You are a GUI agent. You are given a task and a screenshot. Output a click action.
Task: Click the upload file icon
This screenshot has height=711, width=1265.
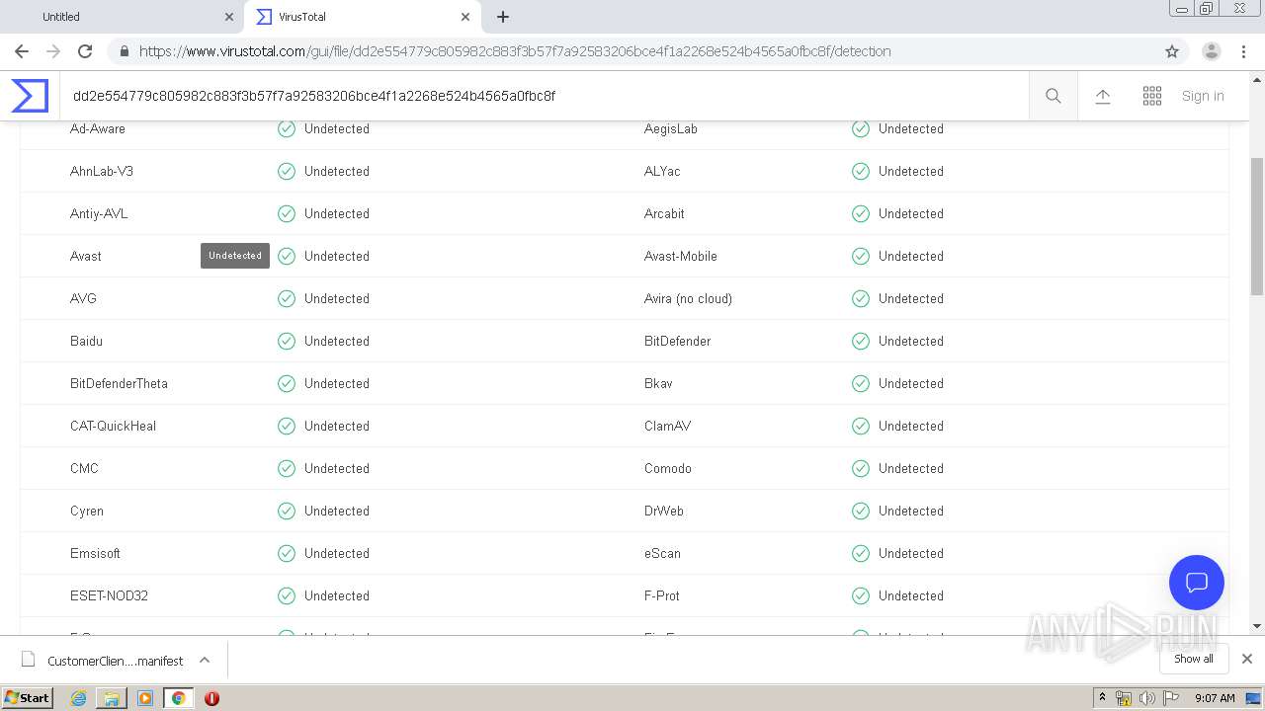click(x=1103, y=96)
